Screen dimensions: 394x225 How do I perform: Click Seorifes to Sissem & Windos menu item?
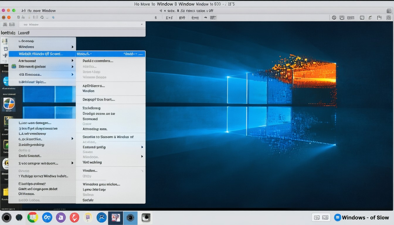click(108, 137)
